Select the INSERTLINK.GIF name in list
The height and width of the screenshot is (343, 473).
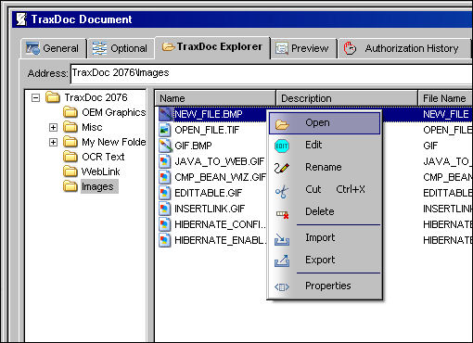tap(210, 209)
